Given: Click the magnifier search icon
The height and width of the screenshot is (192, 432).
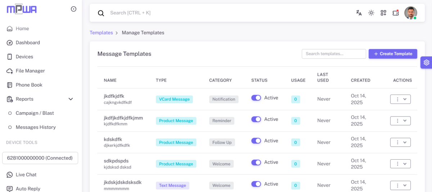Looking at the screenshot, I should [x=101, y=13].
